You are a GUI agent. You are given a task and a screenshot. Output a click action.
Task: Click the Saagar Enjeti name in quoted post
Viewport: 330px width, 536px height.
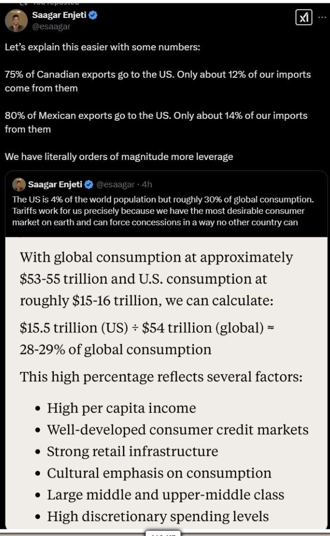tap(55, 184)
